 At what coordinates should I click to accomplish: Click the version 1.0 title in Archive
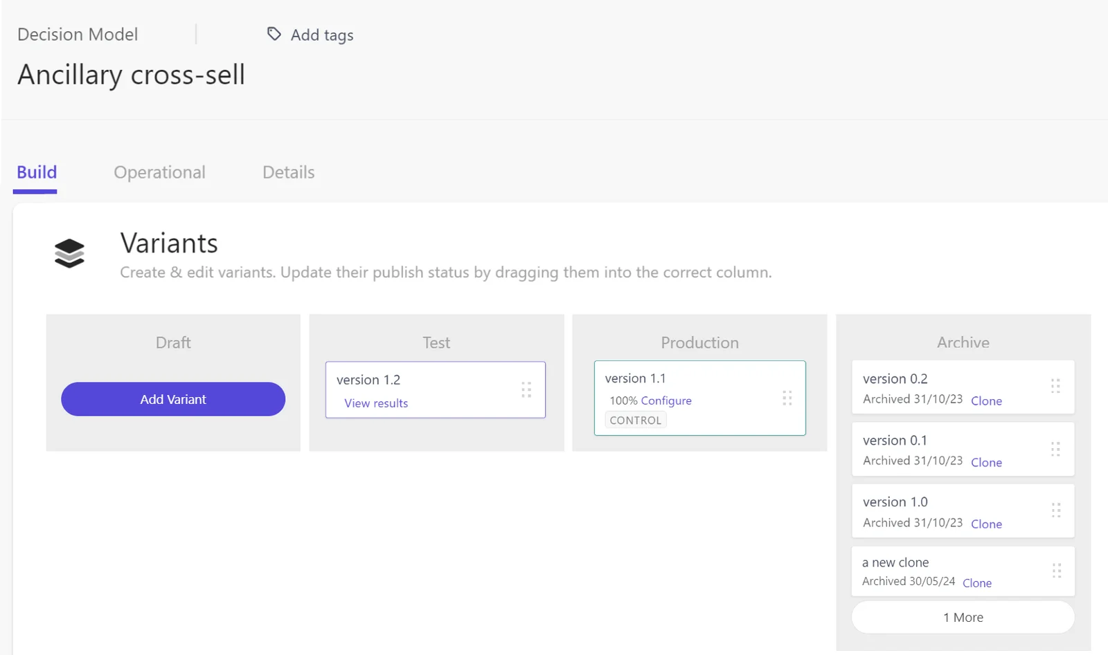[x=895, y=502]
